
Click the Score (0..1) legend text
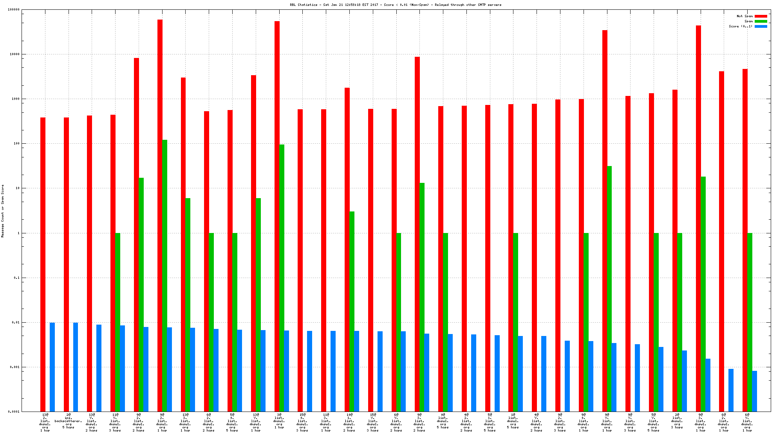click(740, 26)
